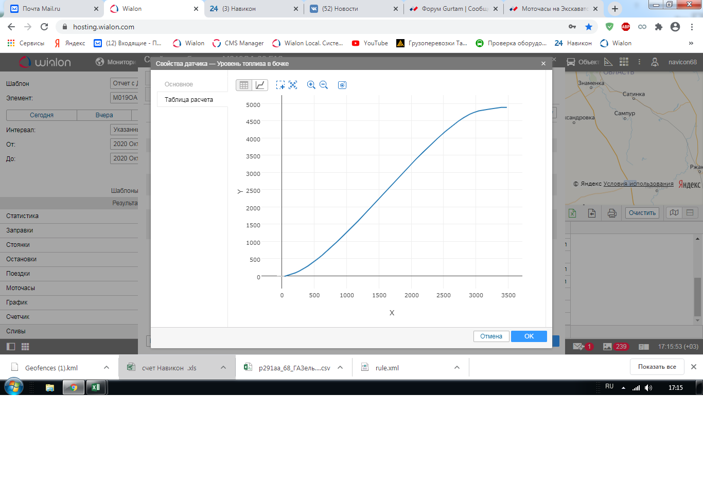The width and height of the screenshot is (703, 502).
Task: Open the Основное tab
Action: (179, 84)
